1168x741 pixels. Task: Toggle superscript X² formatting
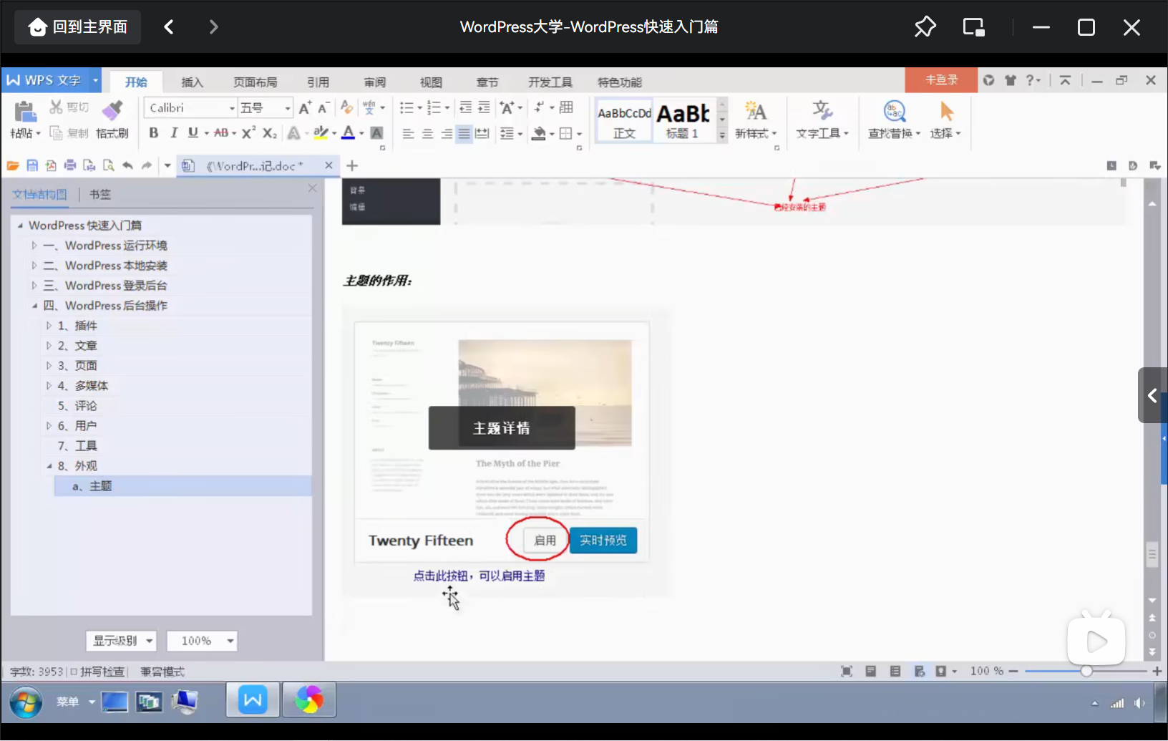point(248,133)
